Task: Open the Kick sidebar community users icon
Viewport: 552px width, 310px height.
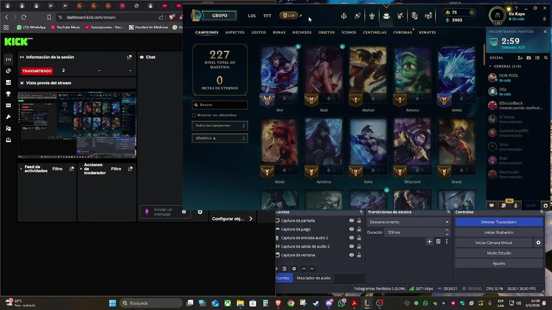Action: (x=8, y=128)
